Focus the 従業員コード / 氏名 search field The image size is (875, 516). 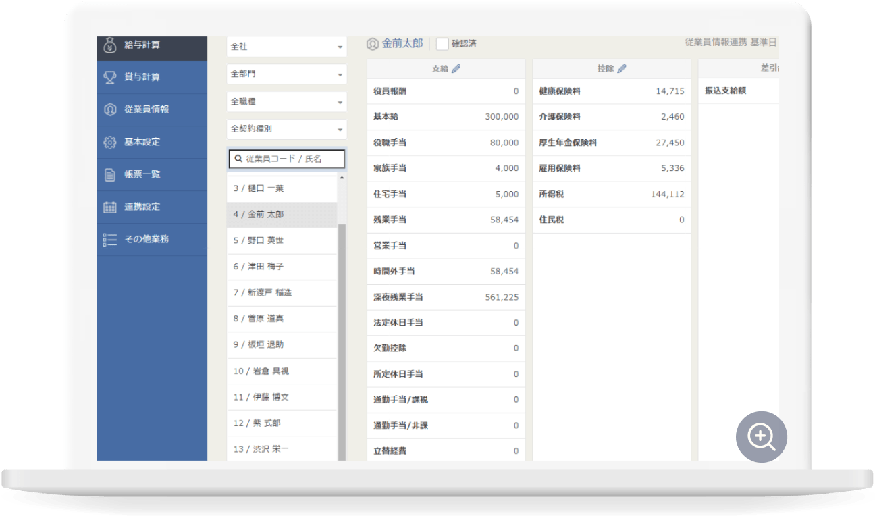pos(287,159)
